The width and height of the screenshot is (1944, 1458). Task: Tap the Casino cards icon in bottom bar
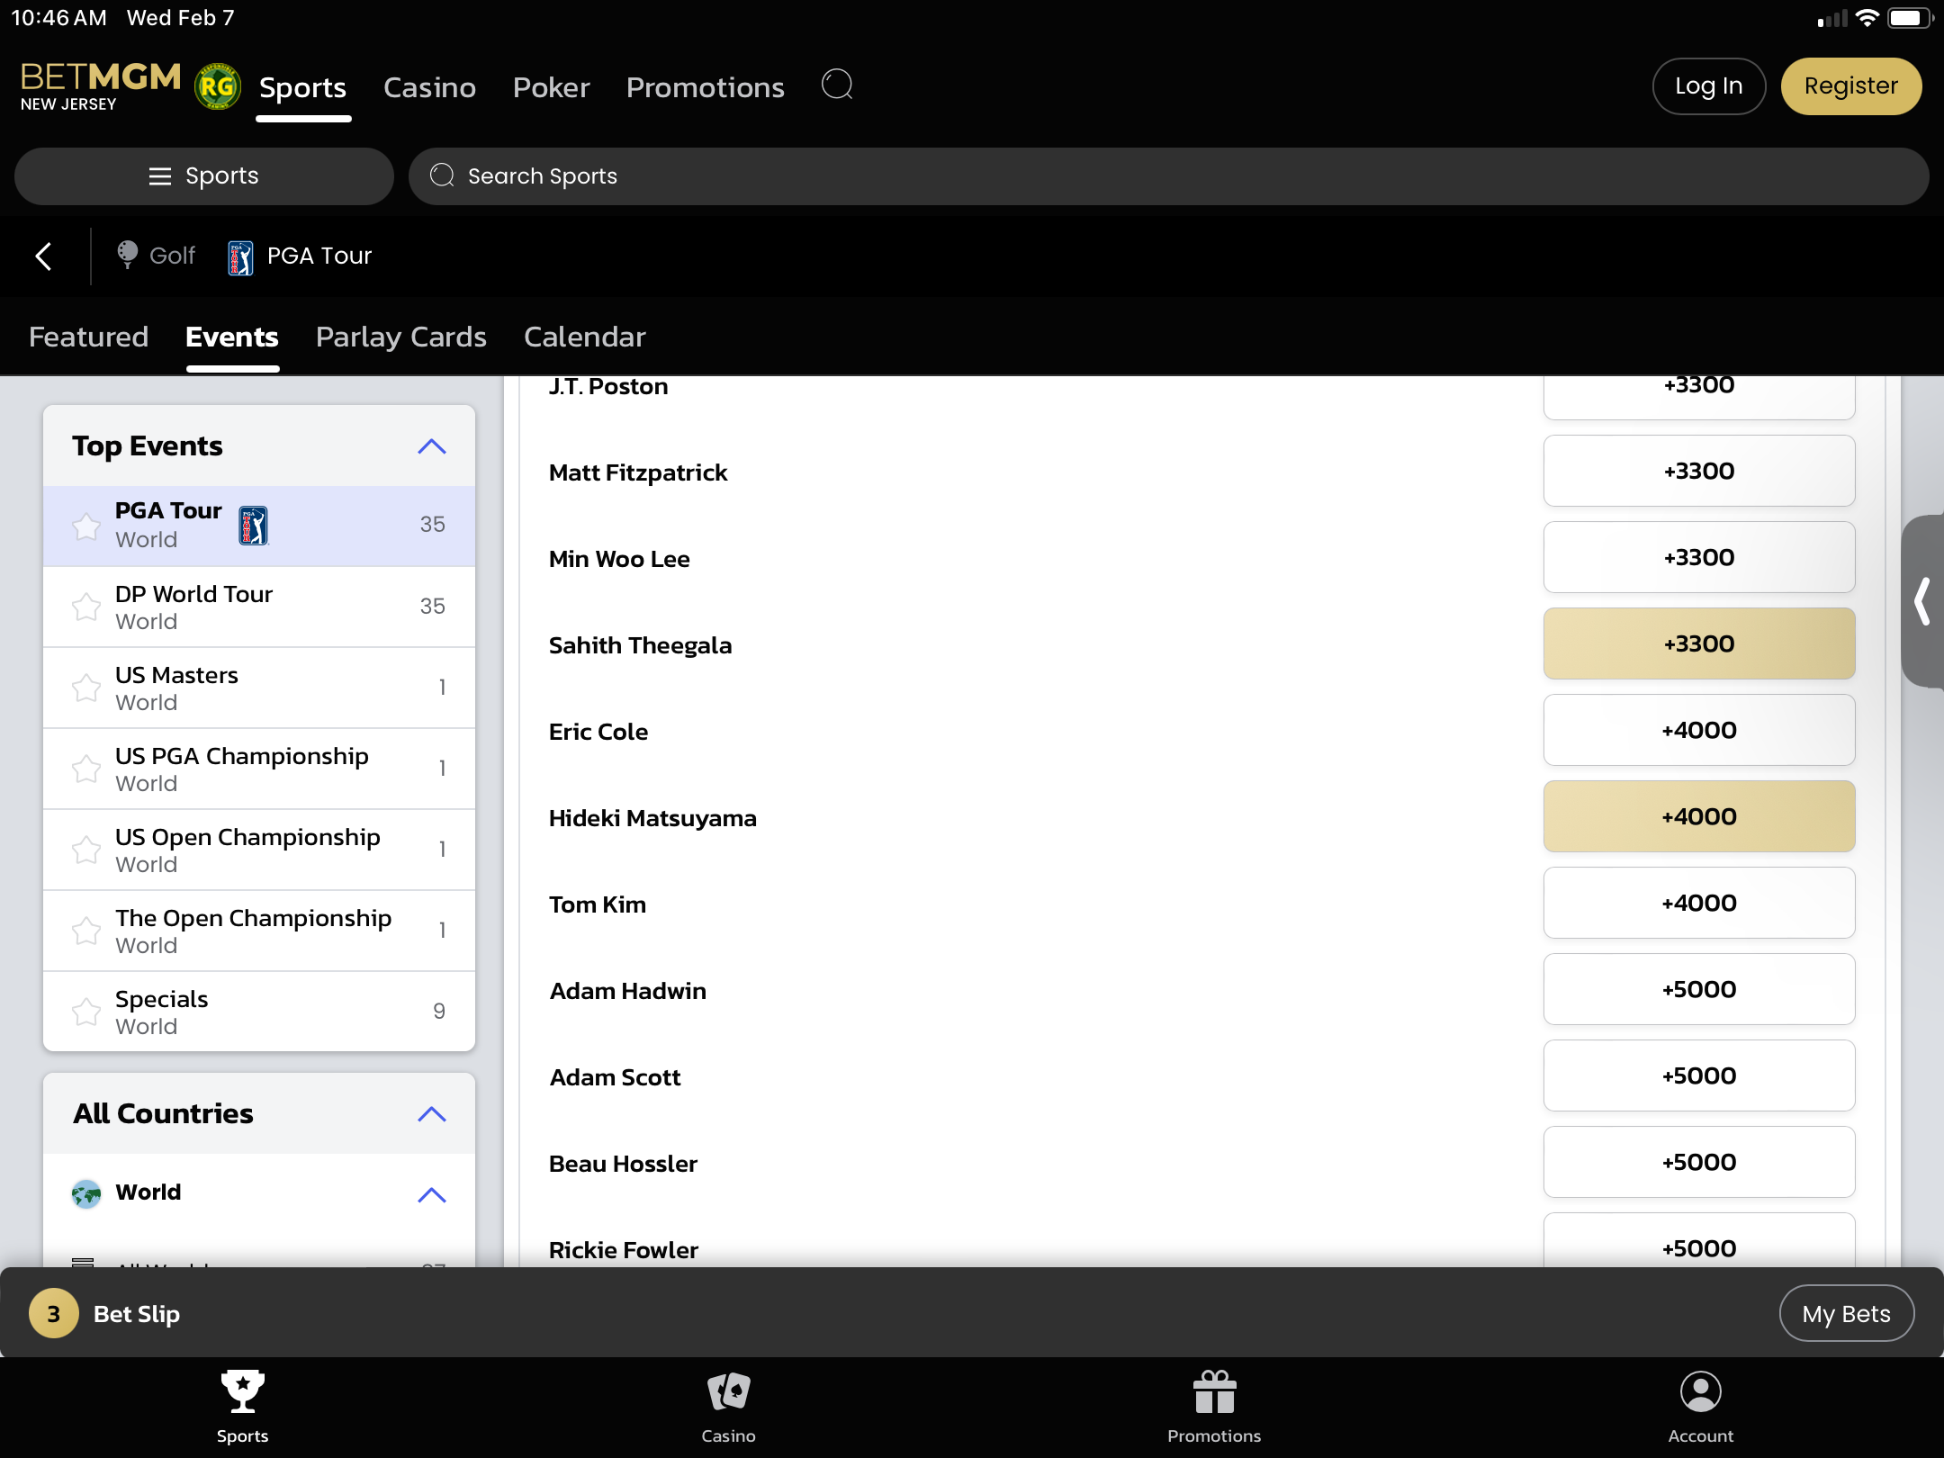coord(728,1392)
